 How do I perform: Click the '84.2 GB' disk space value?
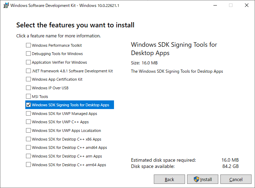coord(230,166)
